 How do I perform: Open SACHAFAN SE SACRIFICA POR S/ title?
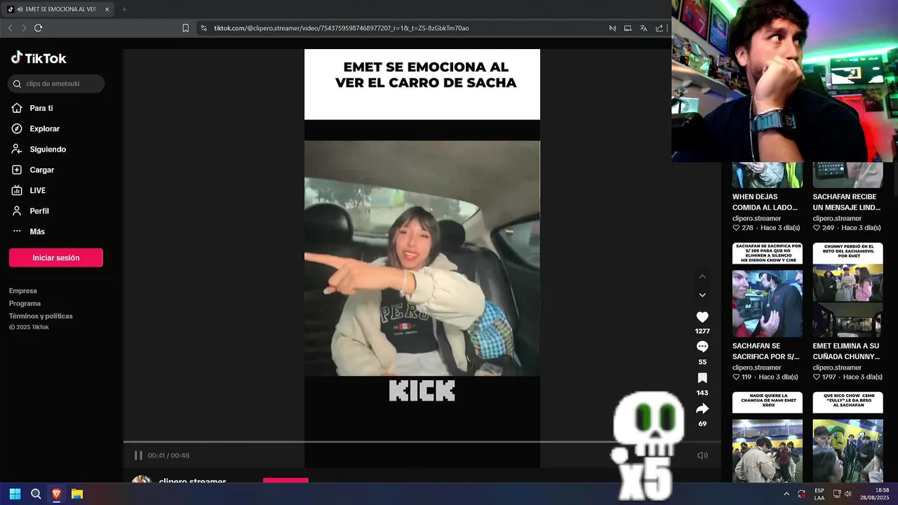(766, 351)
